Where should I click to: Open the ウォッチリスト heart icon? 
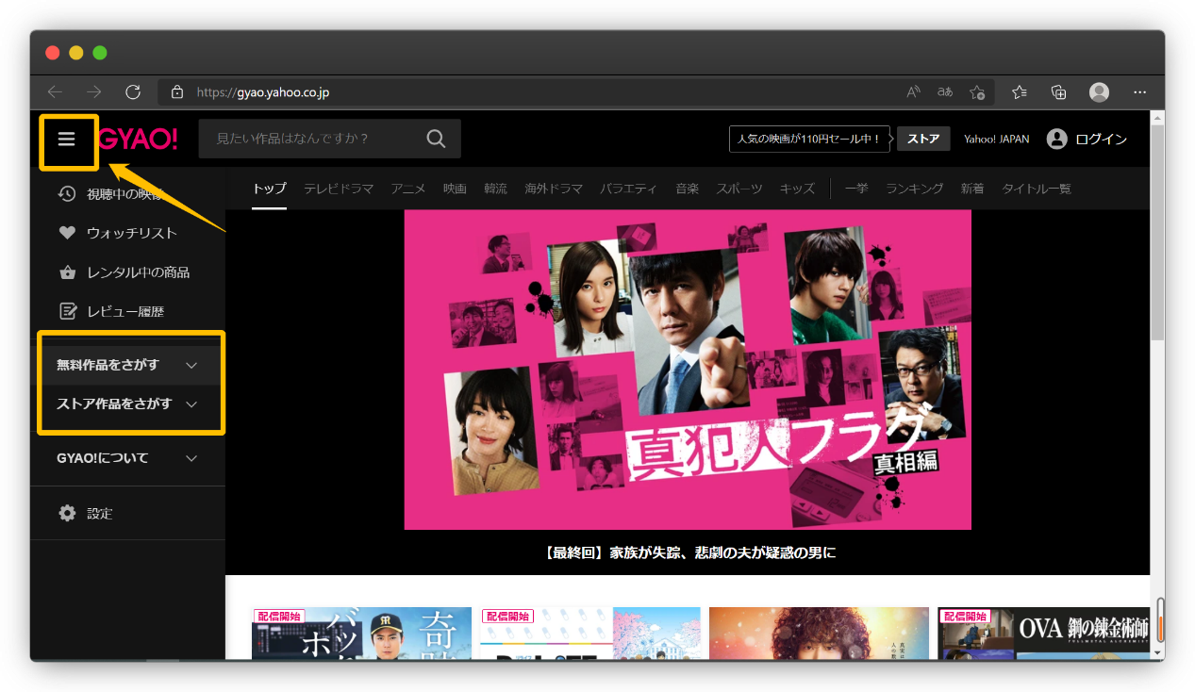(x=66, y=233)
